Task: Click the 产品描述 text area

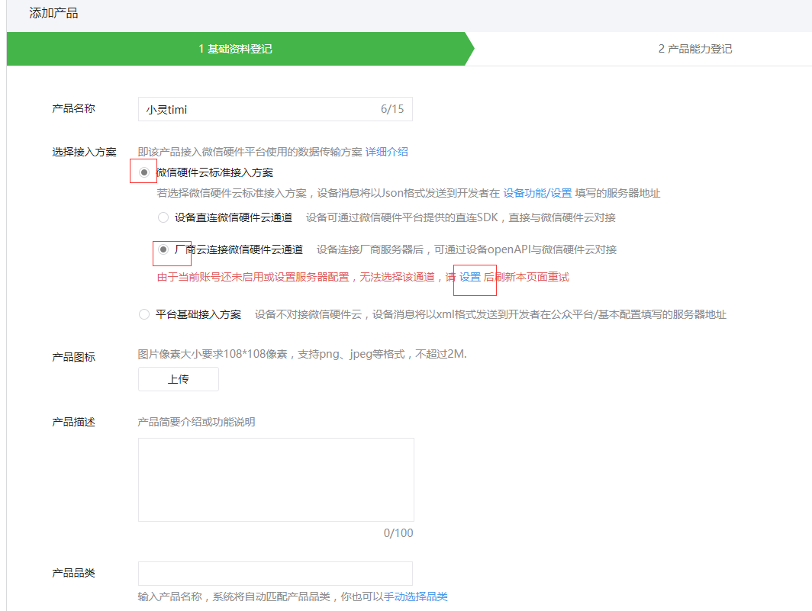Action: click(275, 478)
